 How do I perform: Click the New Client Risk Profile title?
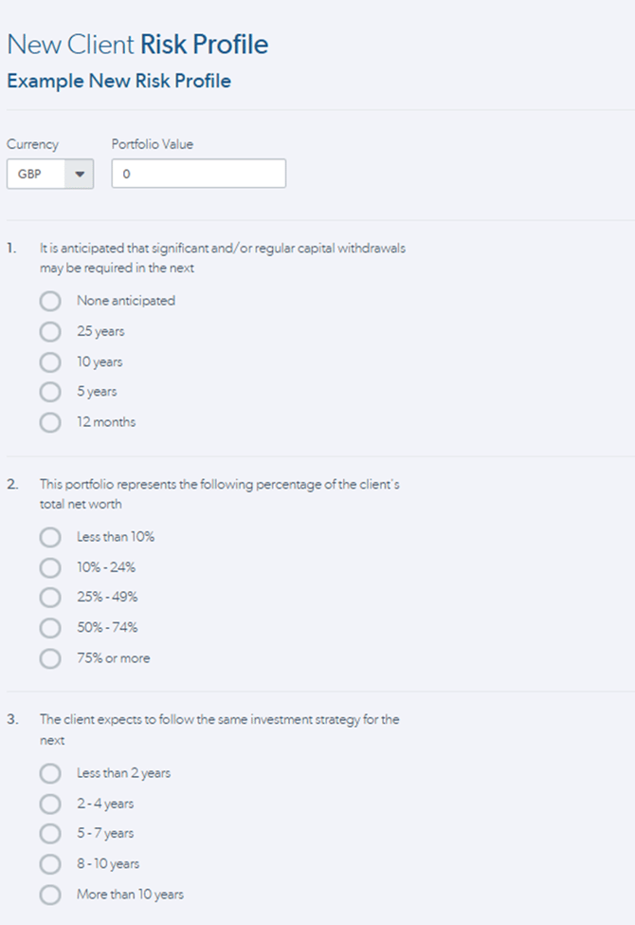[137, 45]
